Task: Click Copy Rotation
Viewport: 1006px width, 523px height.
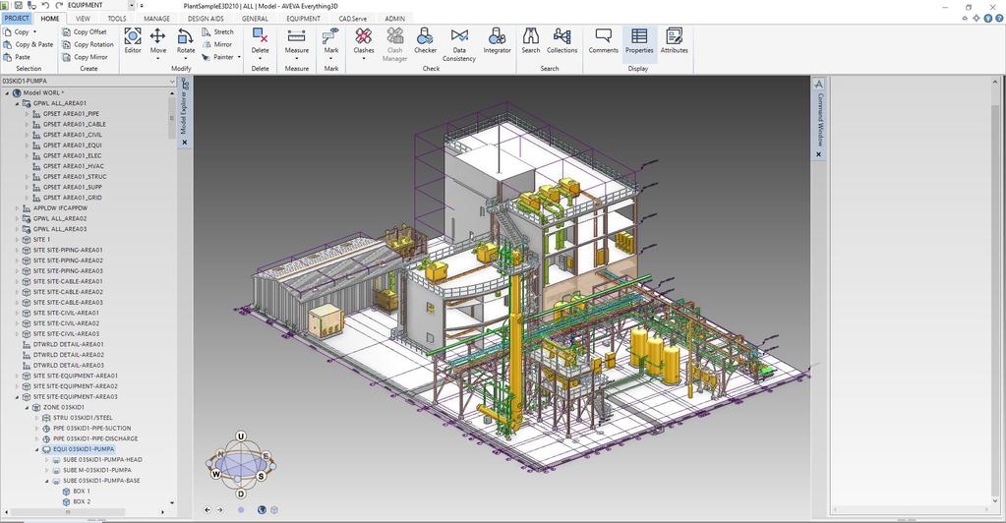Action: (x=88, y=44)
